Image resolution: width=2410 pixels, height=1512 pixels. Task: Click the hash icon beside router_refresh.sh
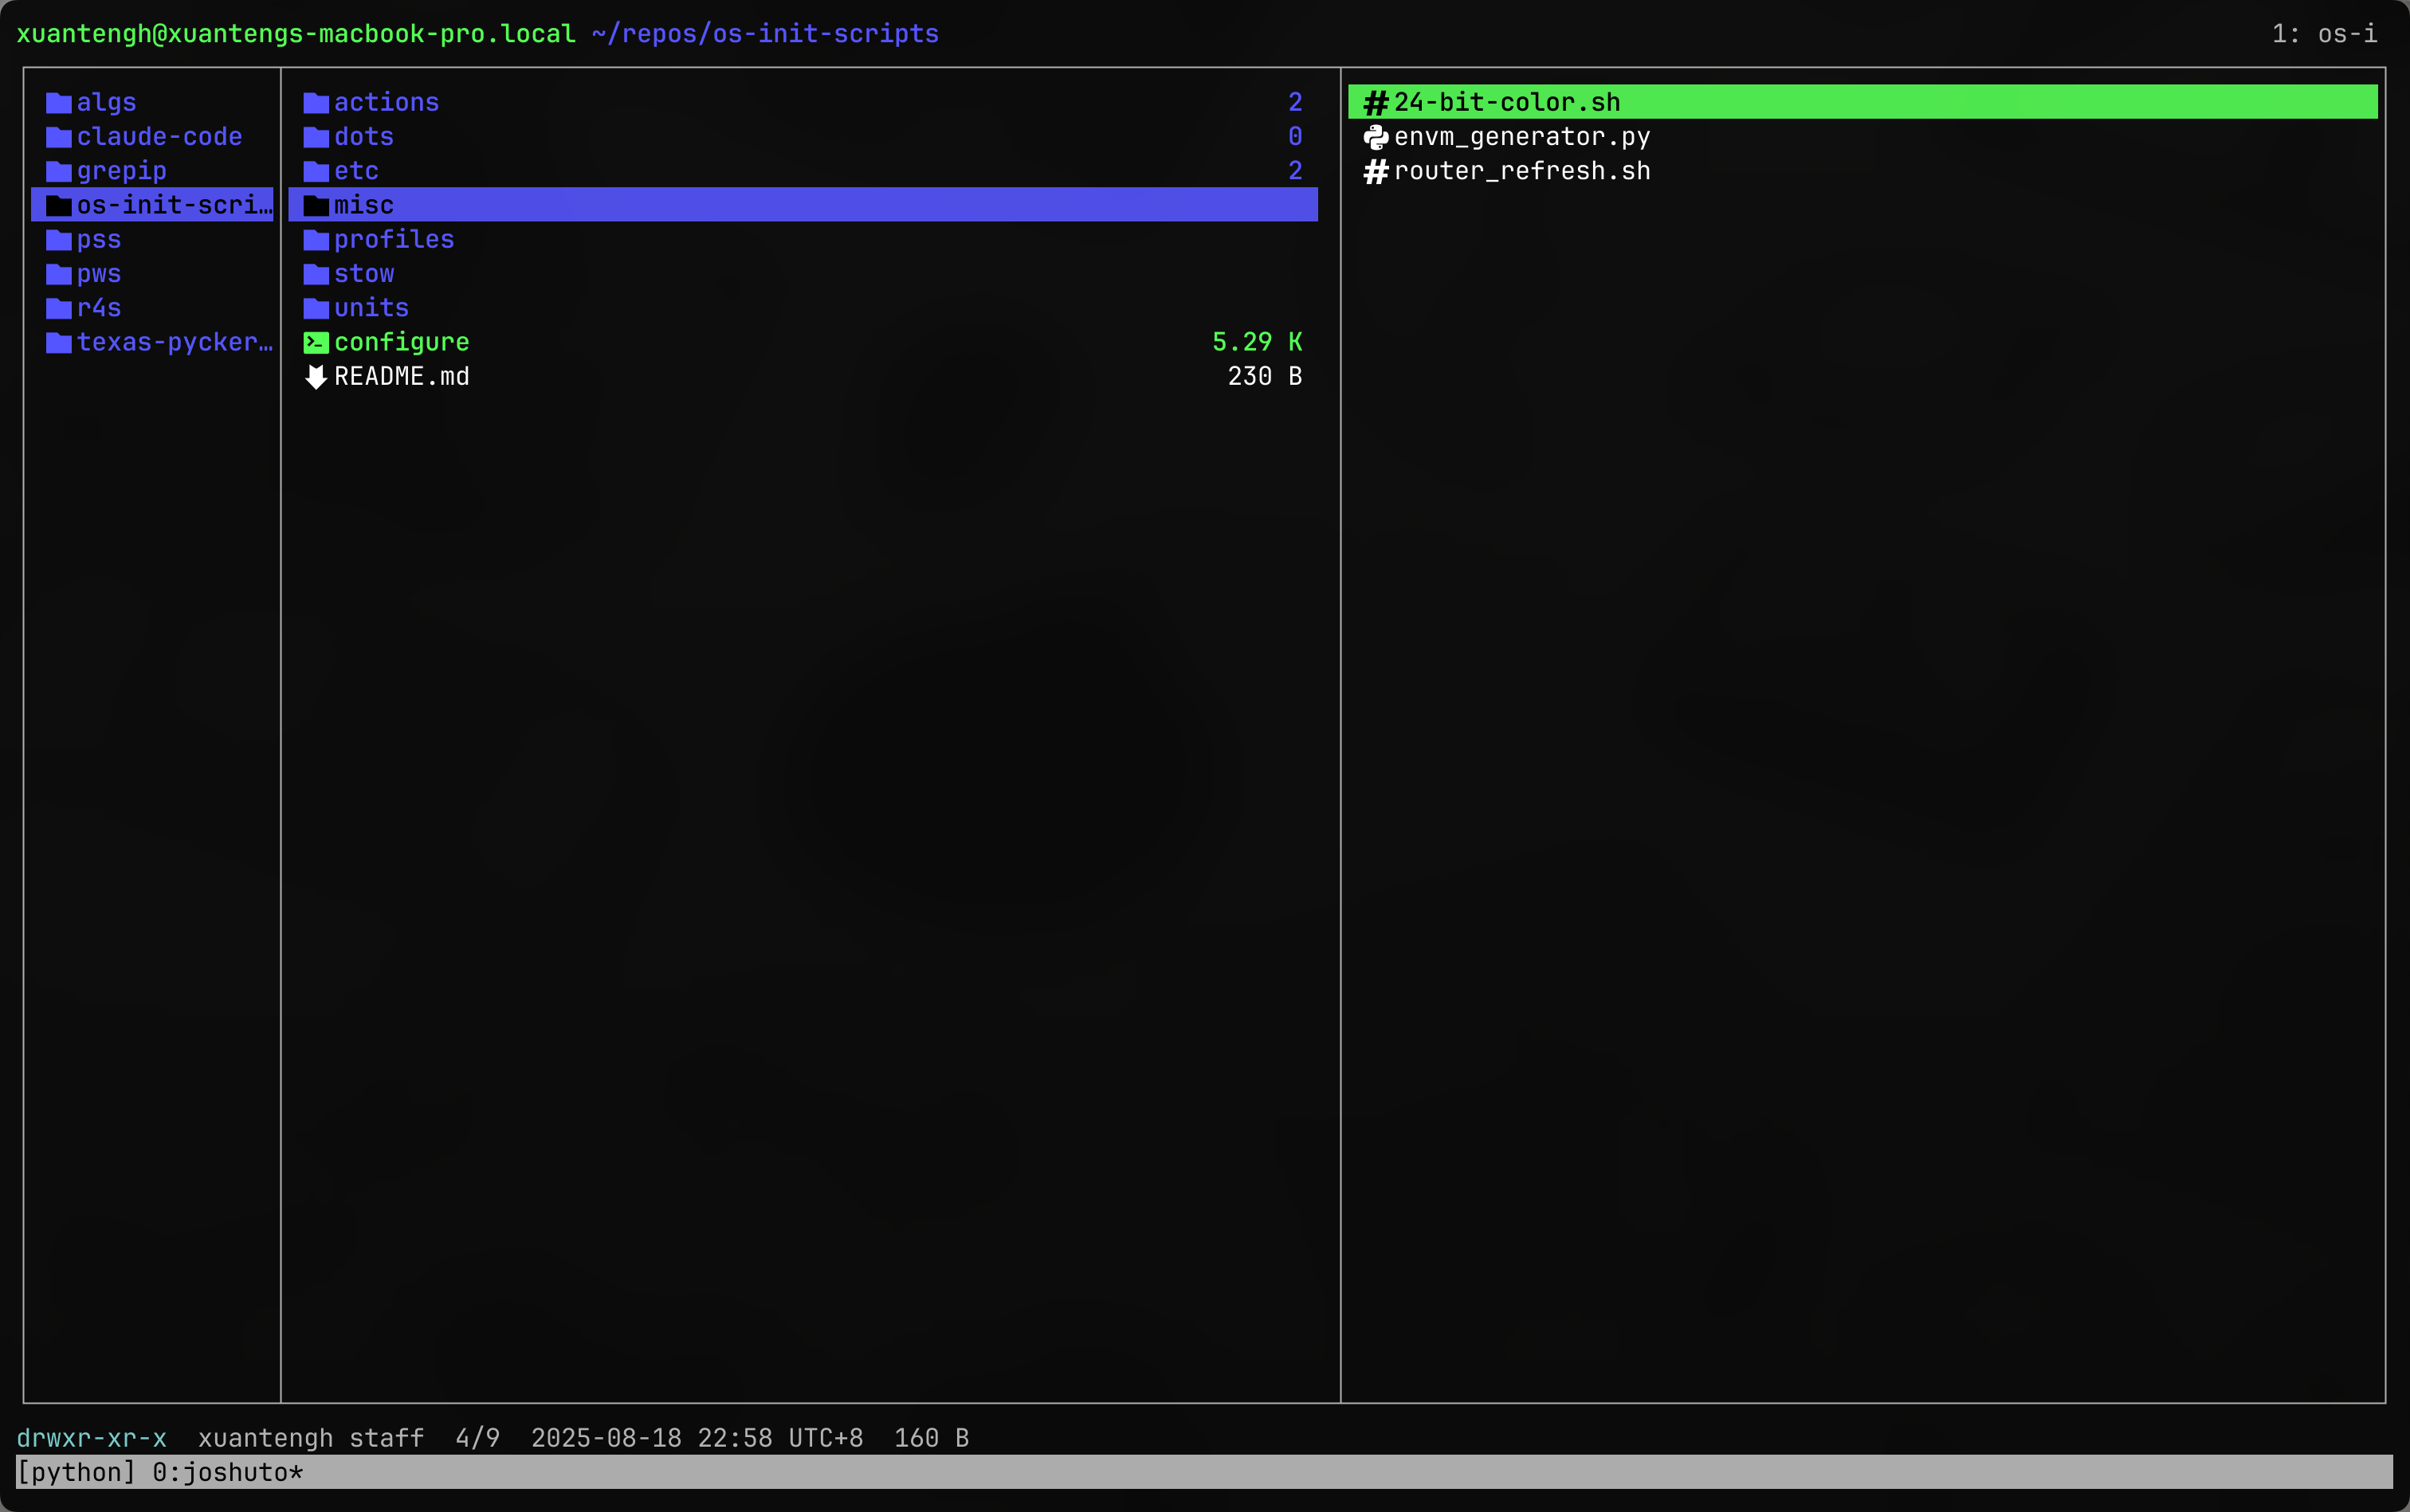tap(1376, 171)
